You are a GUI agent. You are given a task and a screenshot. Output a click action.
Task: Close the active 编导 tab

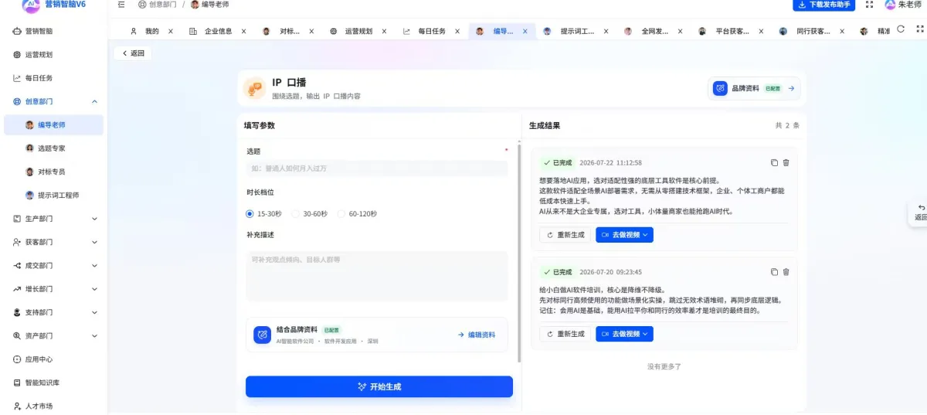525,32
